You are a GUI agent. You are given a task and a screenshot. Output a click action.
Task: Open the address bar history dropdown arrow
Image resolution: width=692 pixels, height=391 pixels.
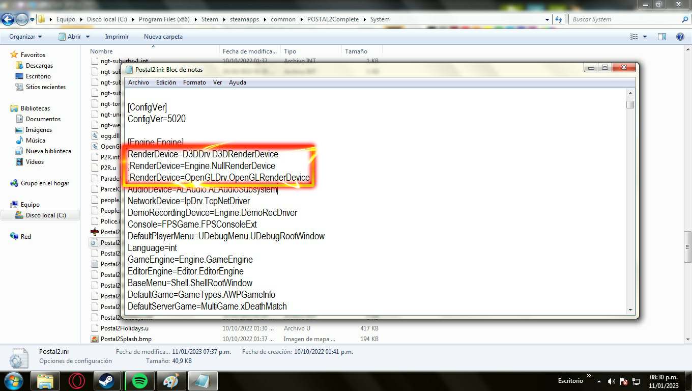pyautogui.click(x=547, y=19)
